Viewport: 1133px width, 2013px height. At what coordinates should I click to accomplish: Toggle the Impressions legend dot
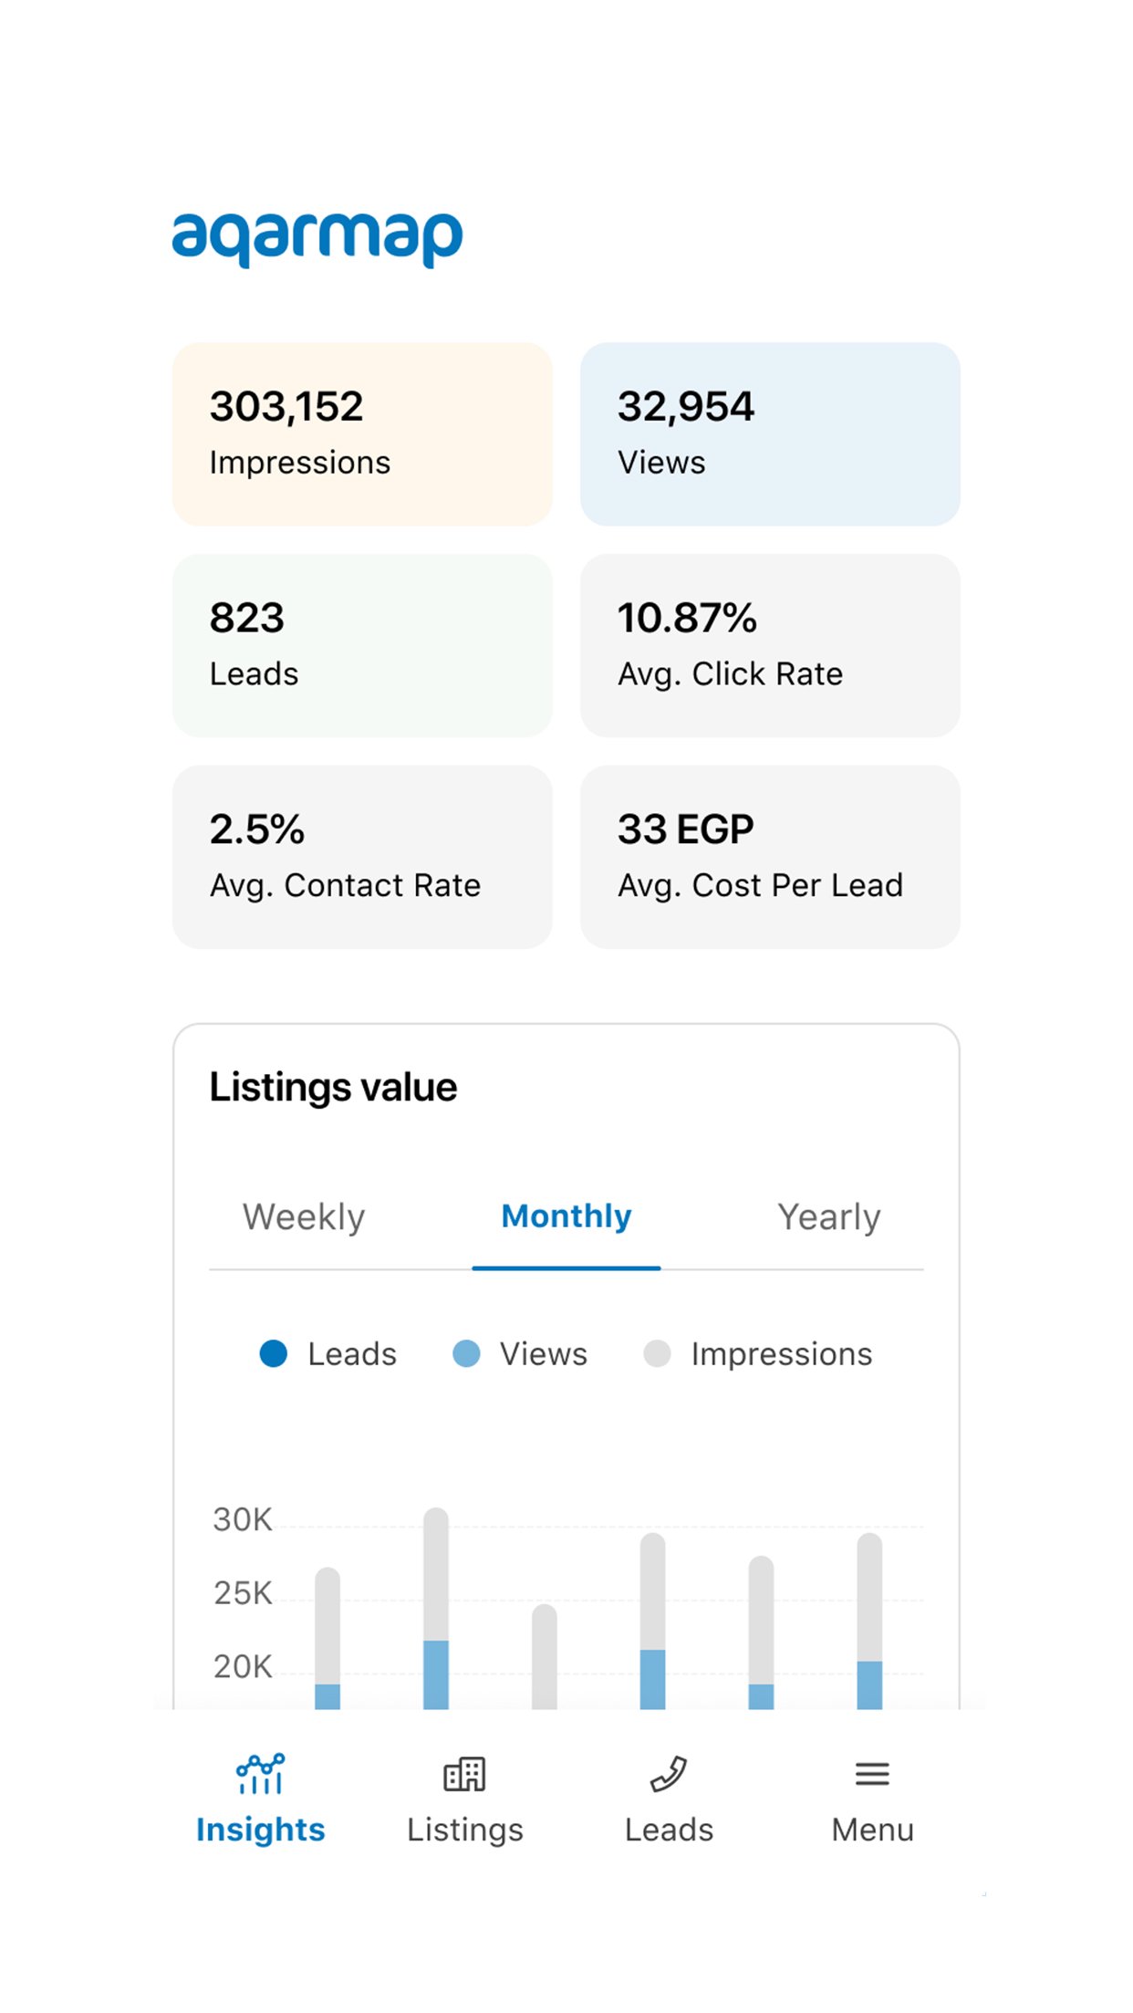[657, 1353]
